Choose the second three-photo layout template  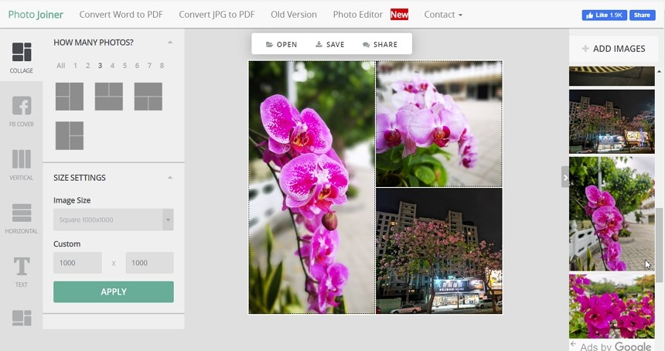(x=108, y=97)
